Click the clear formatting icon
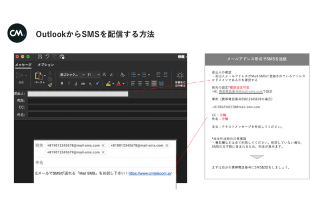The width and height of the screenshot is (325, 222). click(123, 74)
